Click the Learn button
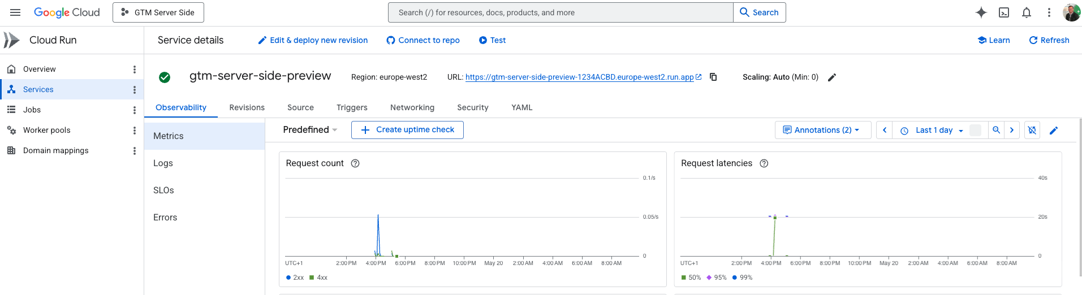1082x295 pixels. click(x=994, y=40)
